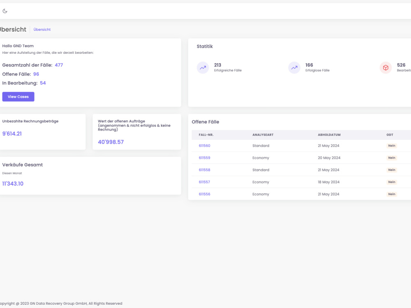Image resolution: width=411 pixels, height=308 pixels.
Task: Click the Nein badge for case 611557
Action: pos(392,182)
